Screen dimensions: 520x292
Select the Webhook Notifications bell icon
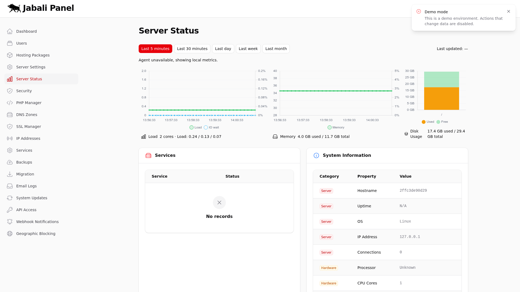10,222
